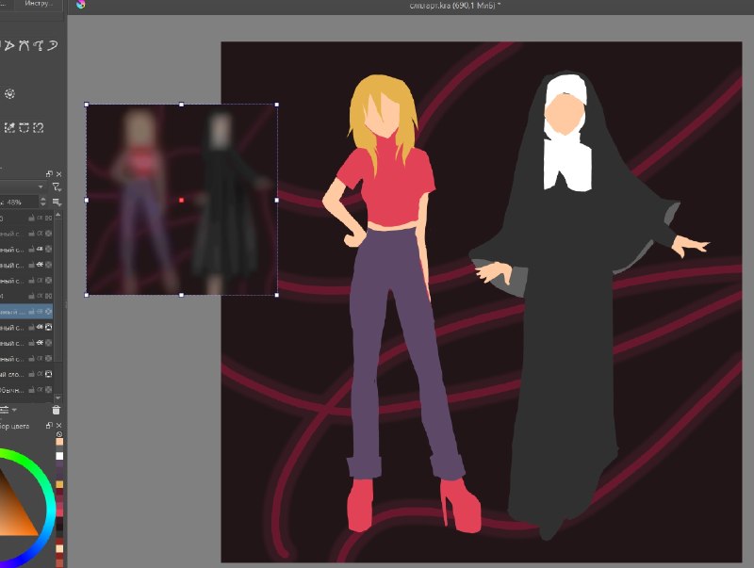Select the Magnetic selection tool
The image size is (754, 568).
click(39, 127)
